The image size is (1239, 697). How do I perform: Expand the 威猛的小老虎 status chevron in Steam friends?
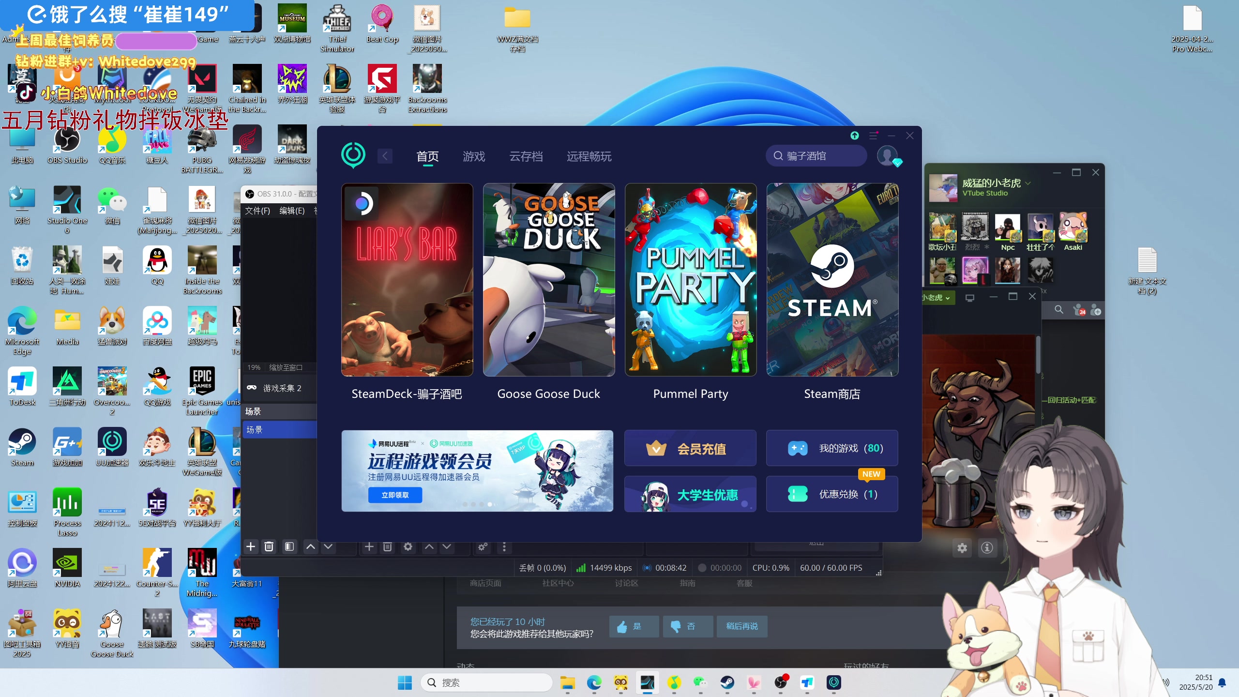click(1028, 183)
